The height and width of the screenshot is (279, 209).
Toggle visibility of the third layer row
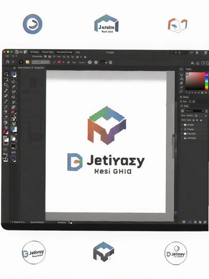click(x=182, y=133)
